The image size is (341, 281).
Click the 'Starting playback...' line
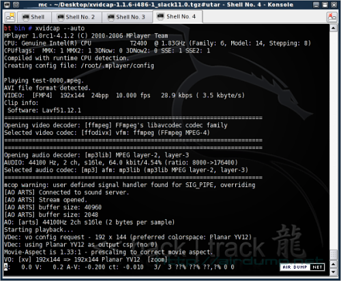(39, 230)
